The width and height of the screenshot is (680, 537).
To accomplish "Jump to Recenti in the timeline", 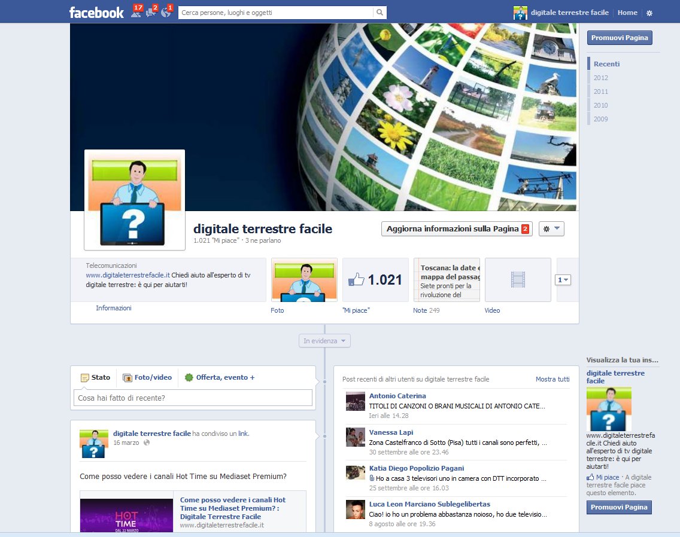I will point(606,64).
